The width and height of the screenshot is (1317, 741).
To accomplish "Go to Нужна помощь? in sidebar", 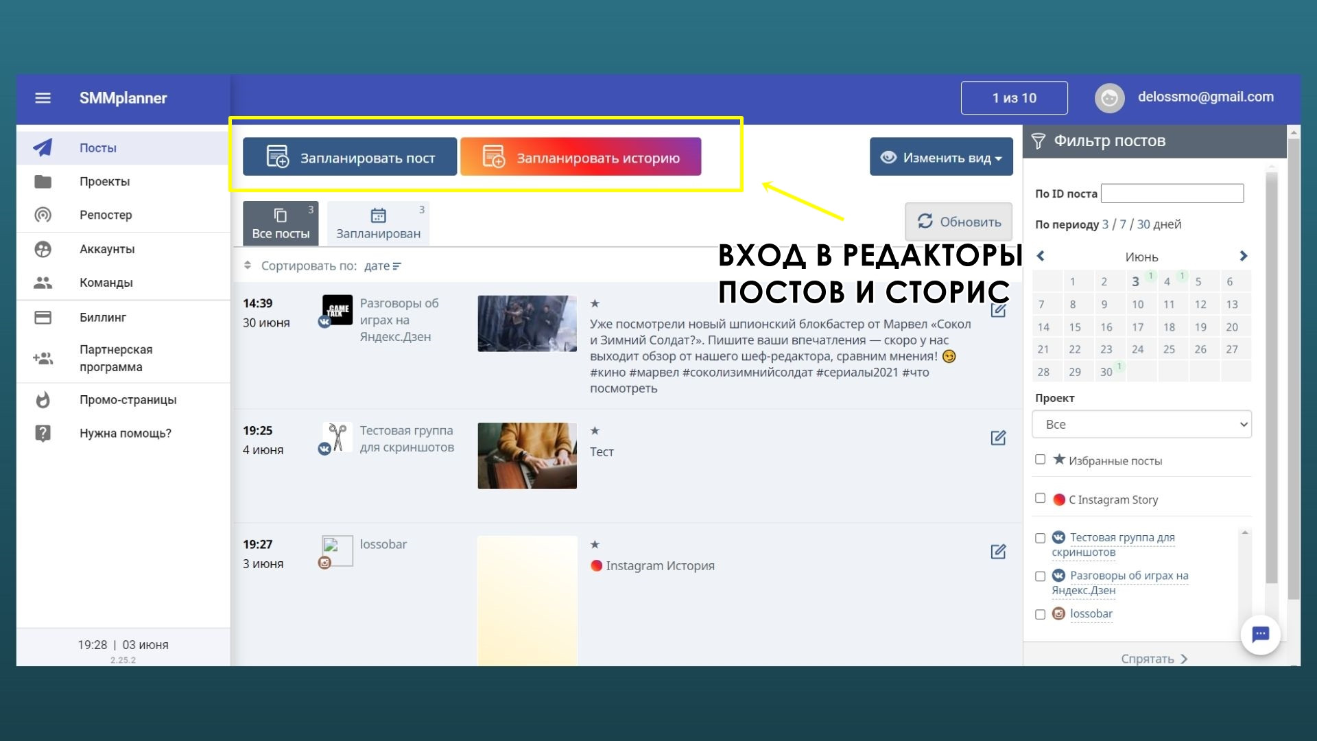I will [123, 433].
